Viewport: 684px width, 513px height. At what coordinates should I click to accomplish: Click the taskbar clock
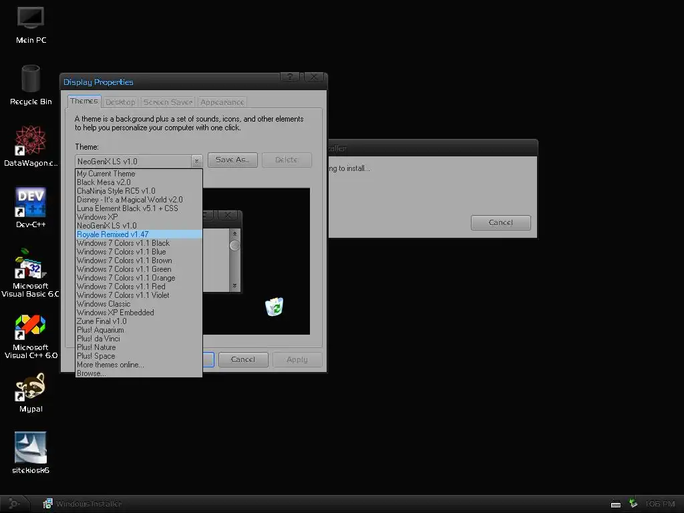click(x=661, y=504)
